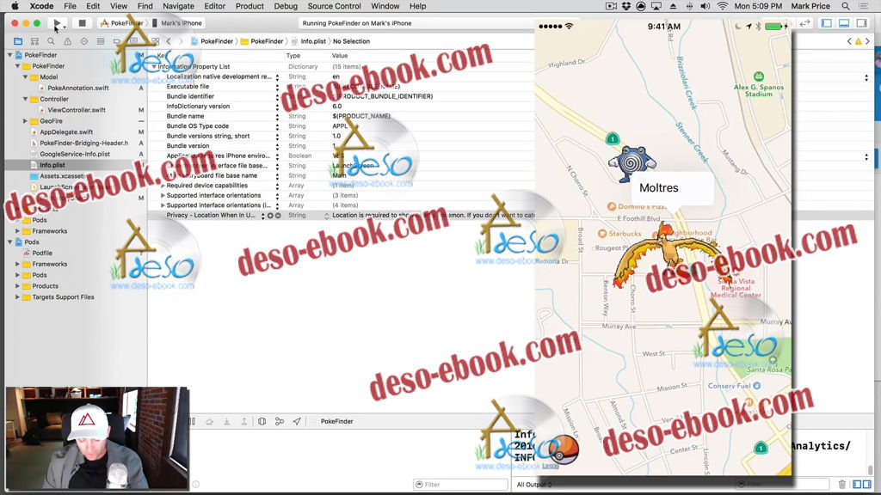
Task: Tap the Pokeball button on the phone map
Action: point(564,449)
